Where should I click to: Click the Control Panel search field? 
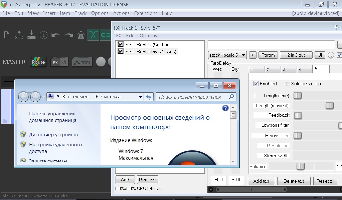(196, 97)
